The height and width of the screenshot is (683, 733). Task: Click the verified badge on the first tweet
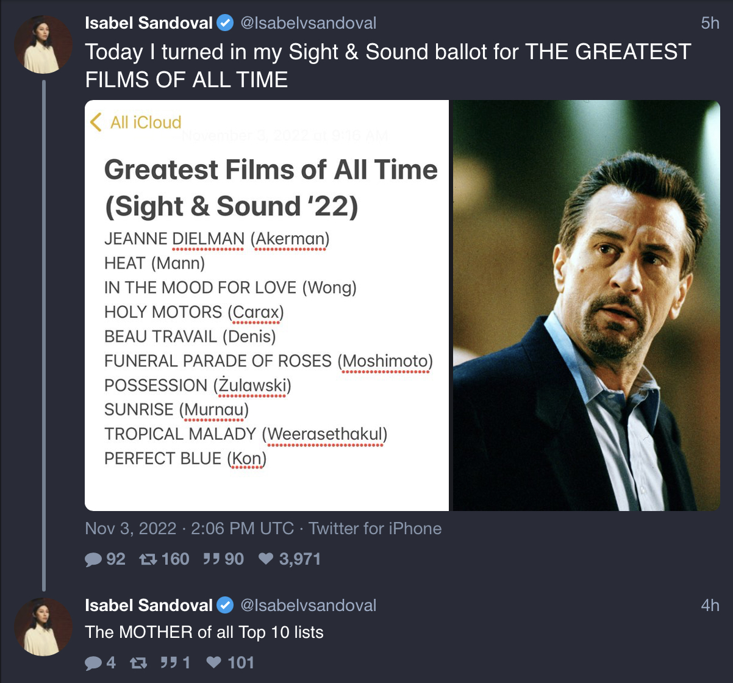coord(226,24)
